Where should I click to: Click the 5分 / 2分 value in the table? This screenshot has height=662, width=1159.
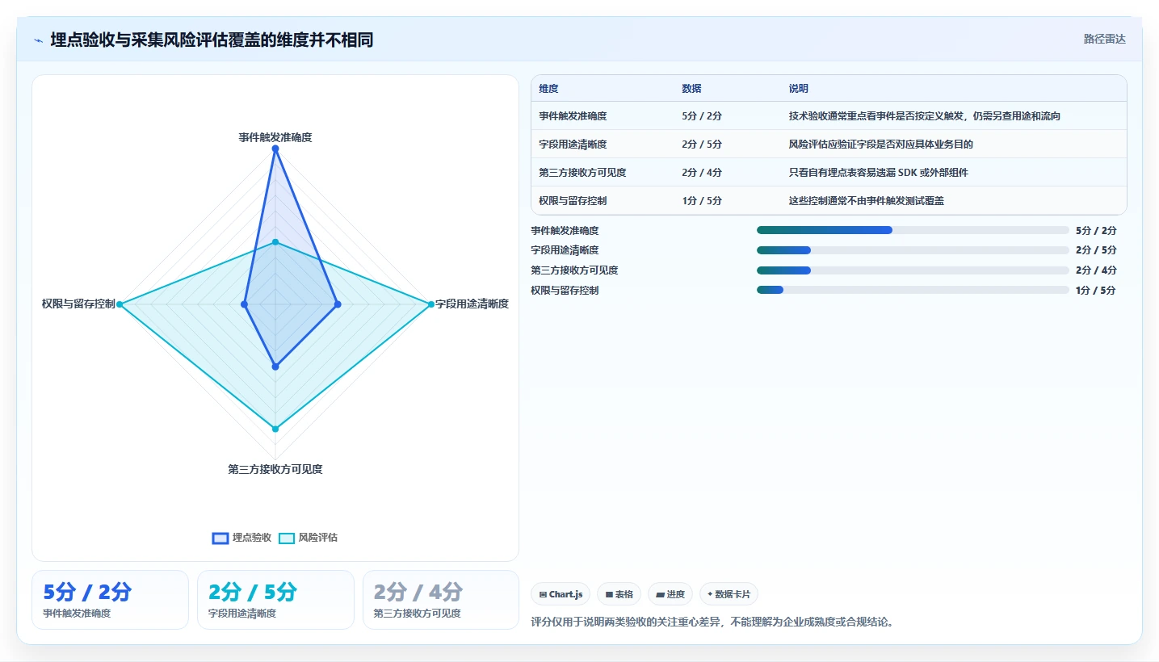point(702,116)
